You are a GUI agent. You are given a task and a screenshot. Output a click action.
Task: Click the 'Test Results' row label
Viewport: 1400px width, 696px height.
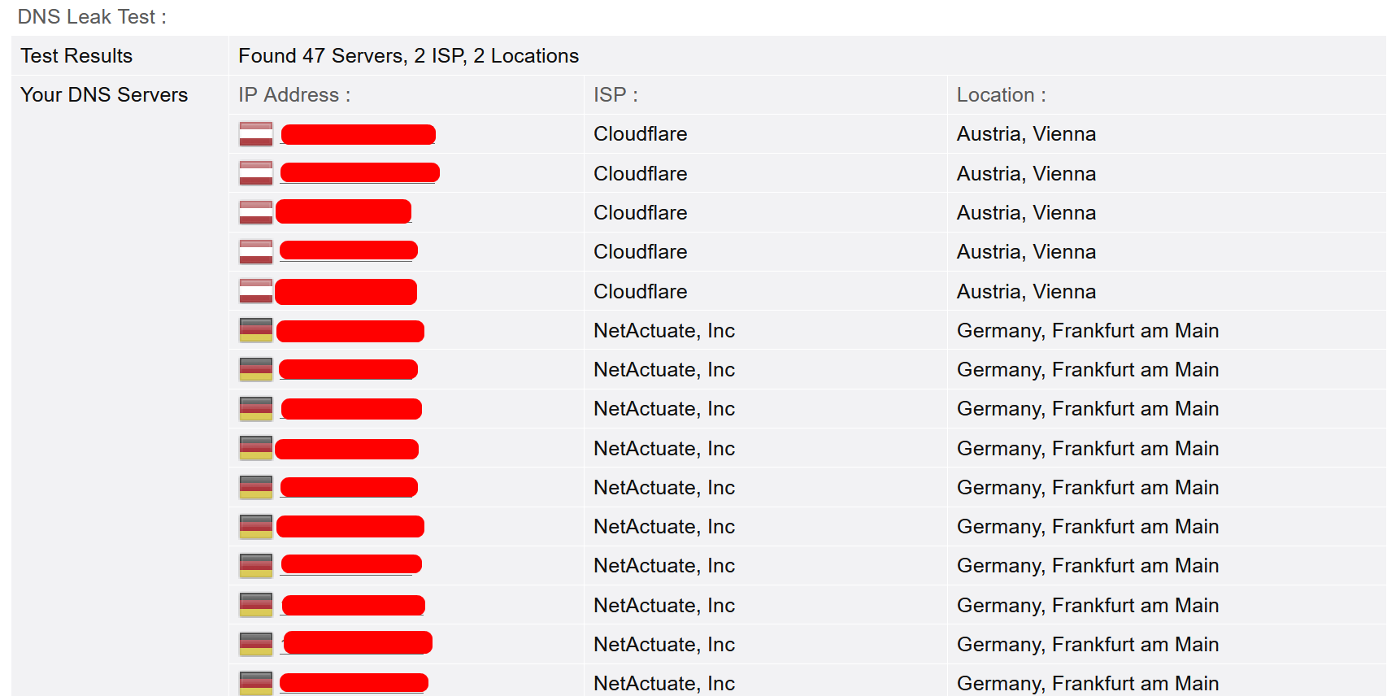(76, 55)
